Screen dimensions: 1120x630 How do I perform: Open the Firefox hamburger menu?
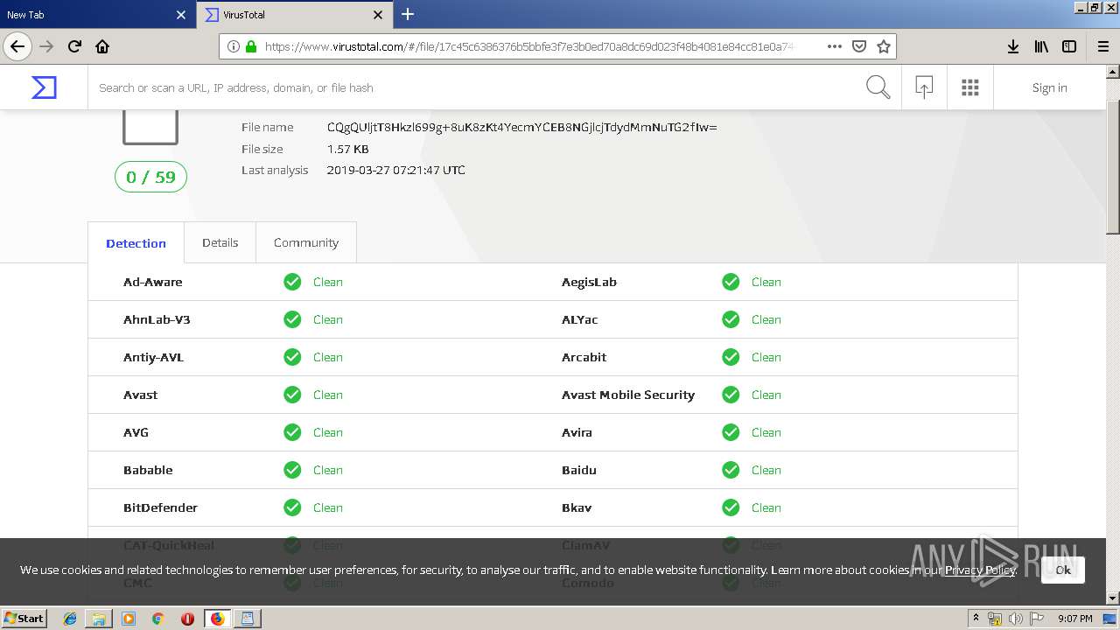(1103, 46)
